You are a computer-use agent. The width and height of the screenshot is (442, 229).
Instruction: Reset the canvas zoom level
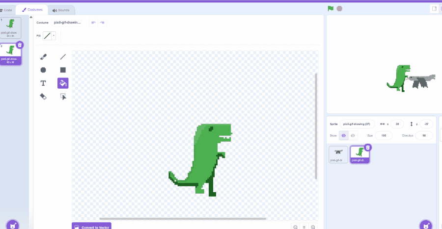(304, 227)
